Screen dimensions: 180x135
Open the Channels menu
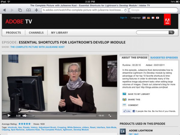[x=36, y=33]
